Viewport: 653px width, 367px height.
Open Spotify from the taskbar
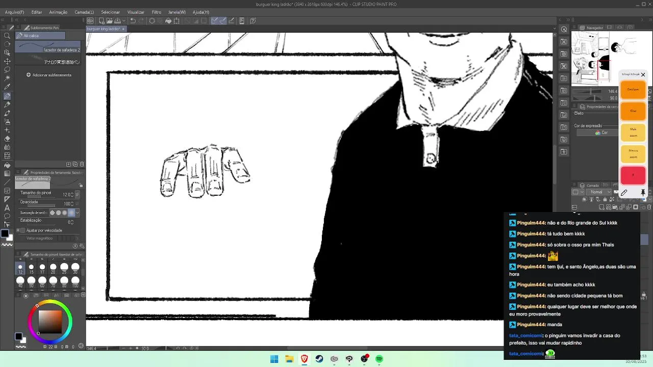click(379, 359)
